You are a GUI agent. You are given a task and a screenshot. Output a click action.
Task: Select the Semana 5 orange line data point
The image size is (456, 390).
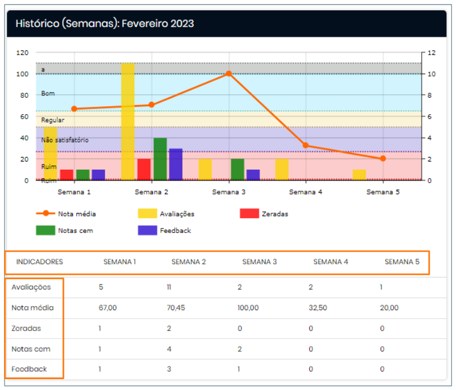(x=383, y=159)
